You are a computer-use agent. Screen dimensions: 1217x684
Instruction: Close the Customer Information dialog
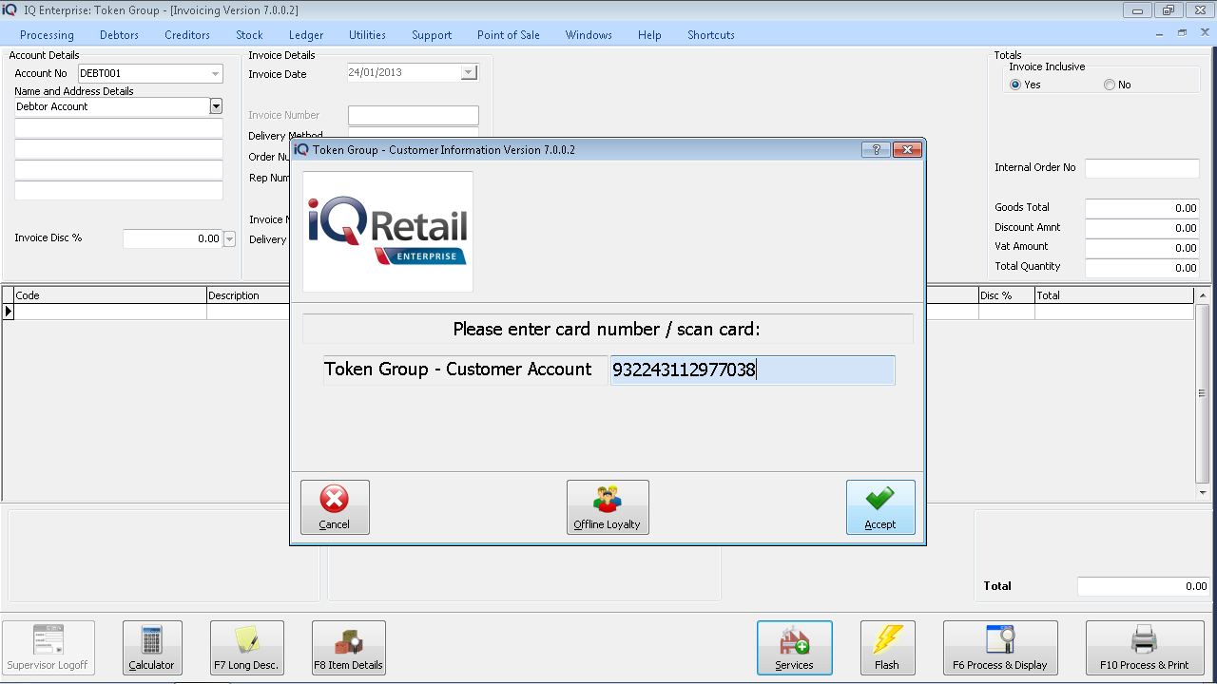pyautogui.click(x=908, y=150)
